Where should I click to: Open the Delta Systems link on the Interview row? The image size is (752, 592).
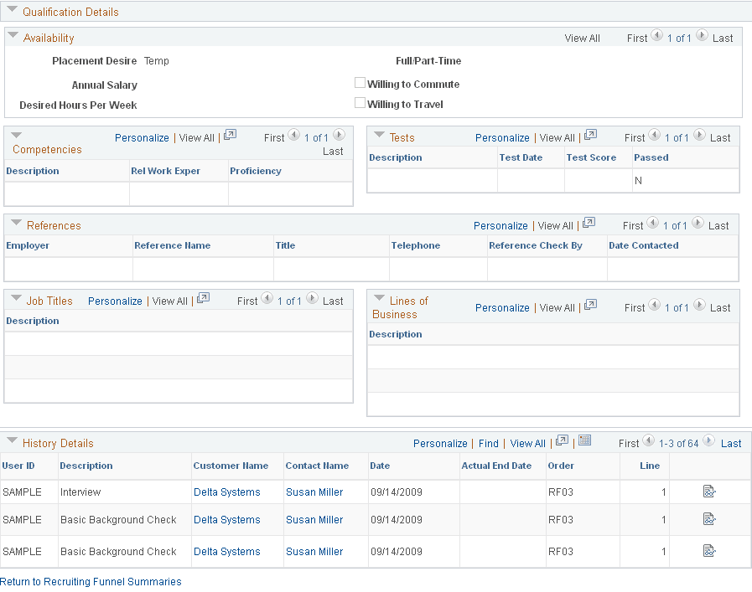226,492
